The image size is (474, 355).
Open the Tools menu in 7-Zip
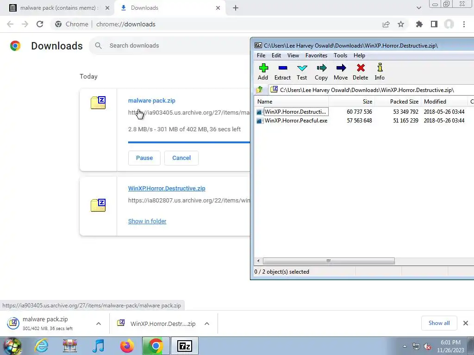[340, 55]
